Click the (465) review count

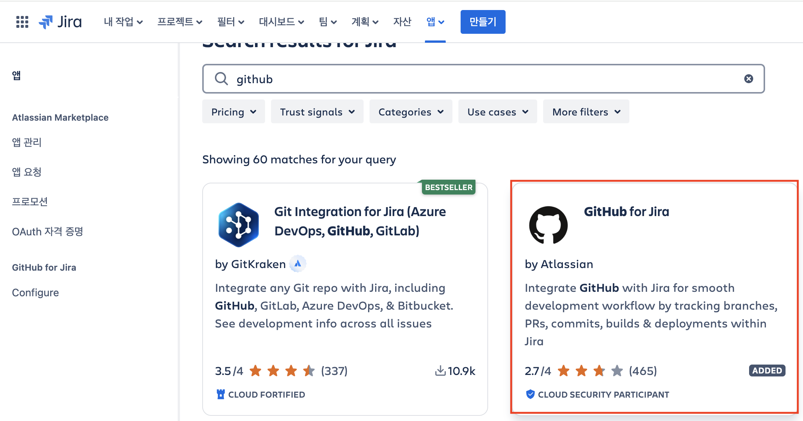click(x=643, y=371)
